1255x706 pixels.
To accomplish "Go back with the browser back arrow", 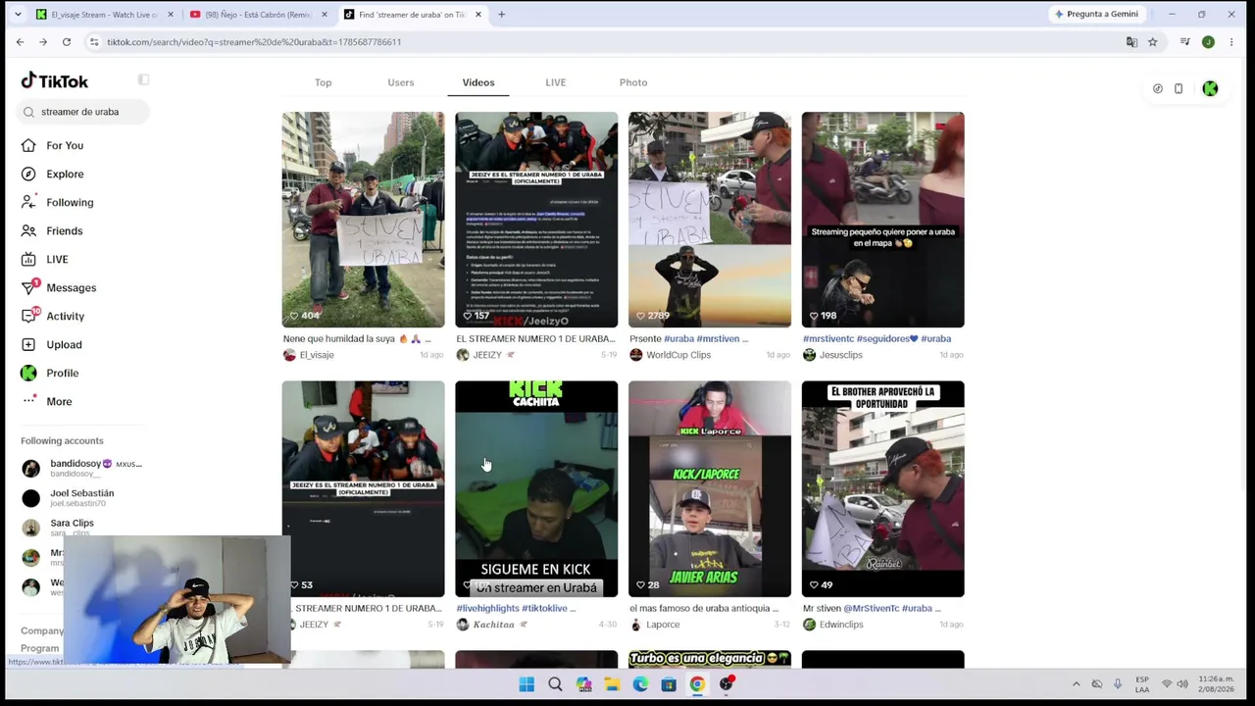I will tap(20, 42).
